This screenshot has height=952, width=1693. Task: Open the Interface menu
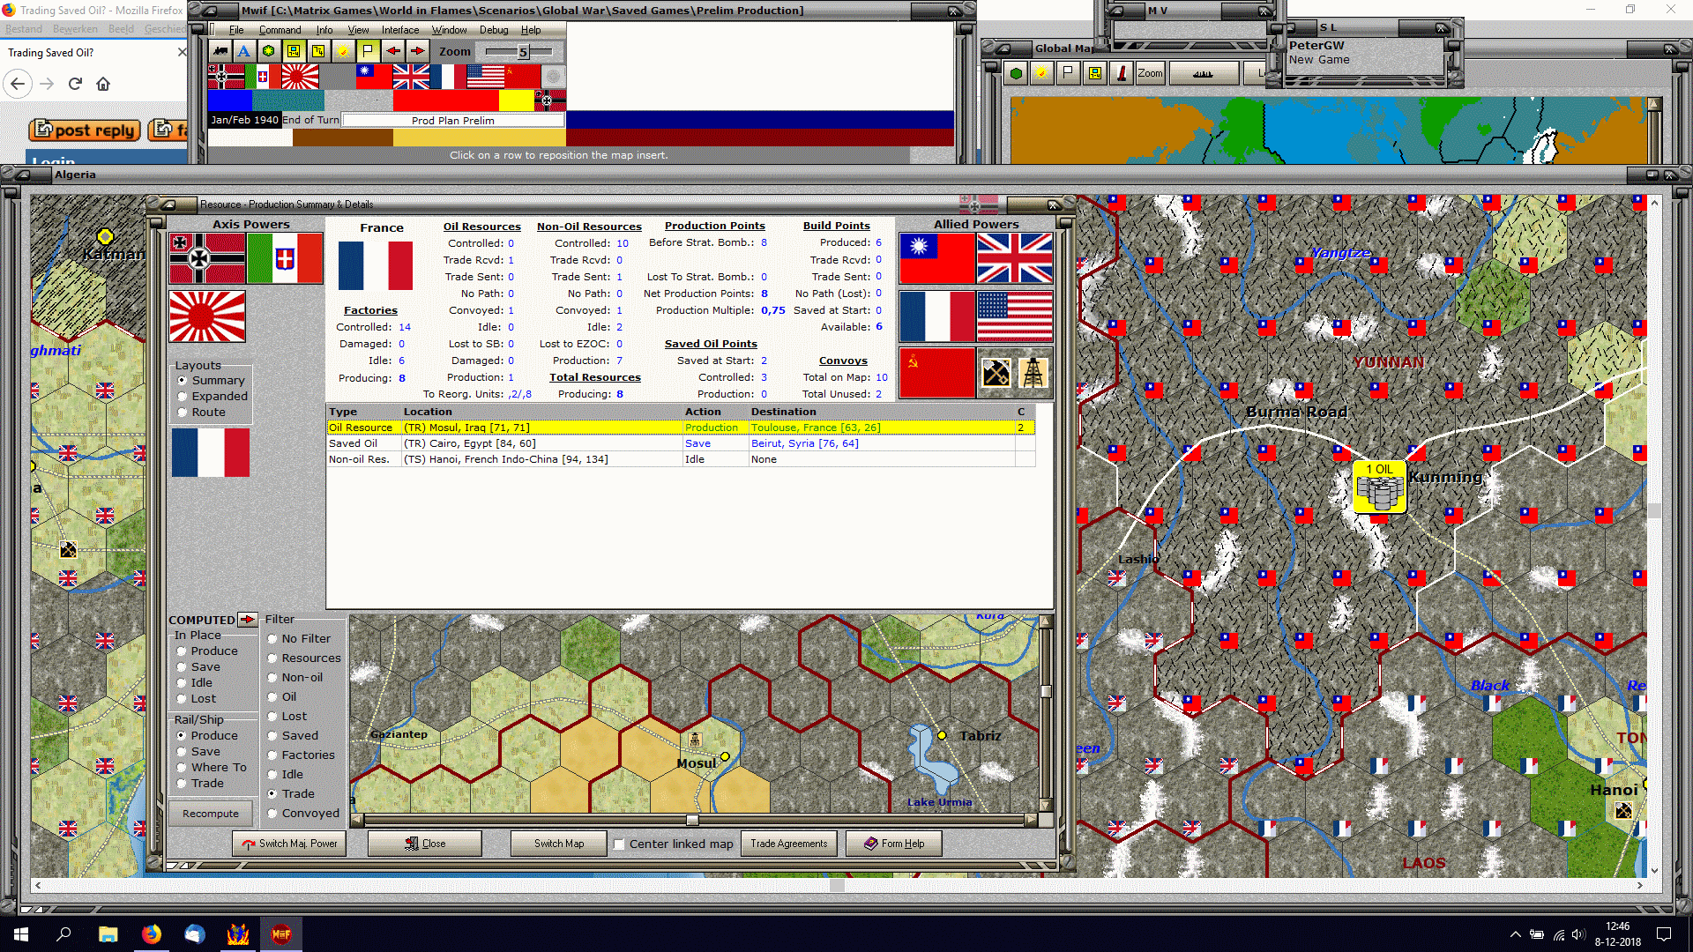pyautogui.click(x=399, y=30)
